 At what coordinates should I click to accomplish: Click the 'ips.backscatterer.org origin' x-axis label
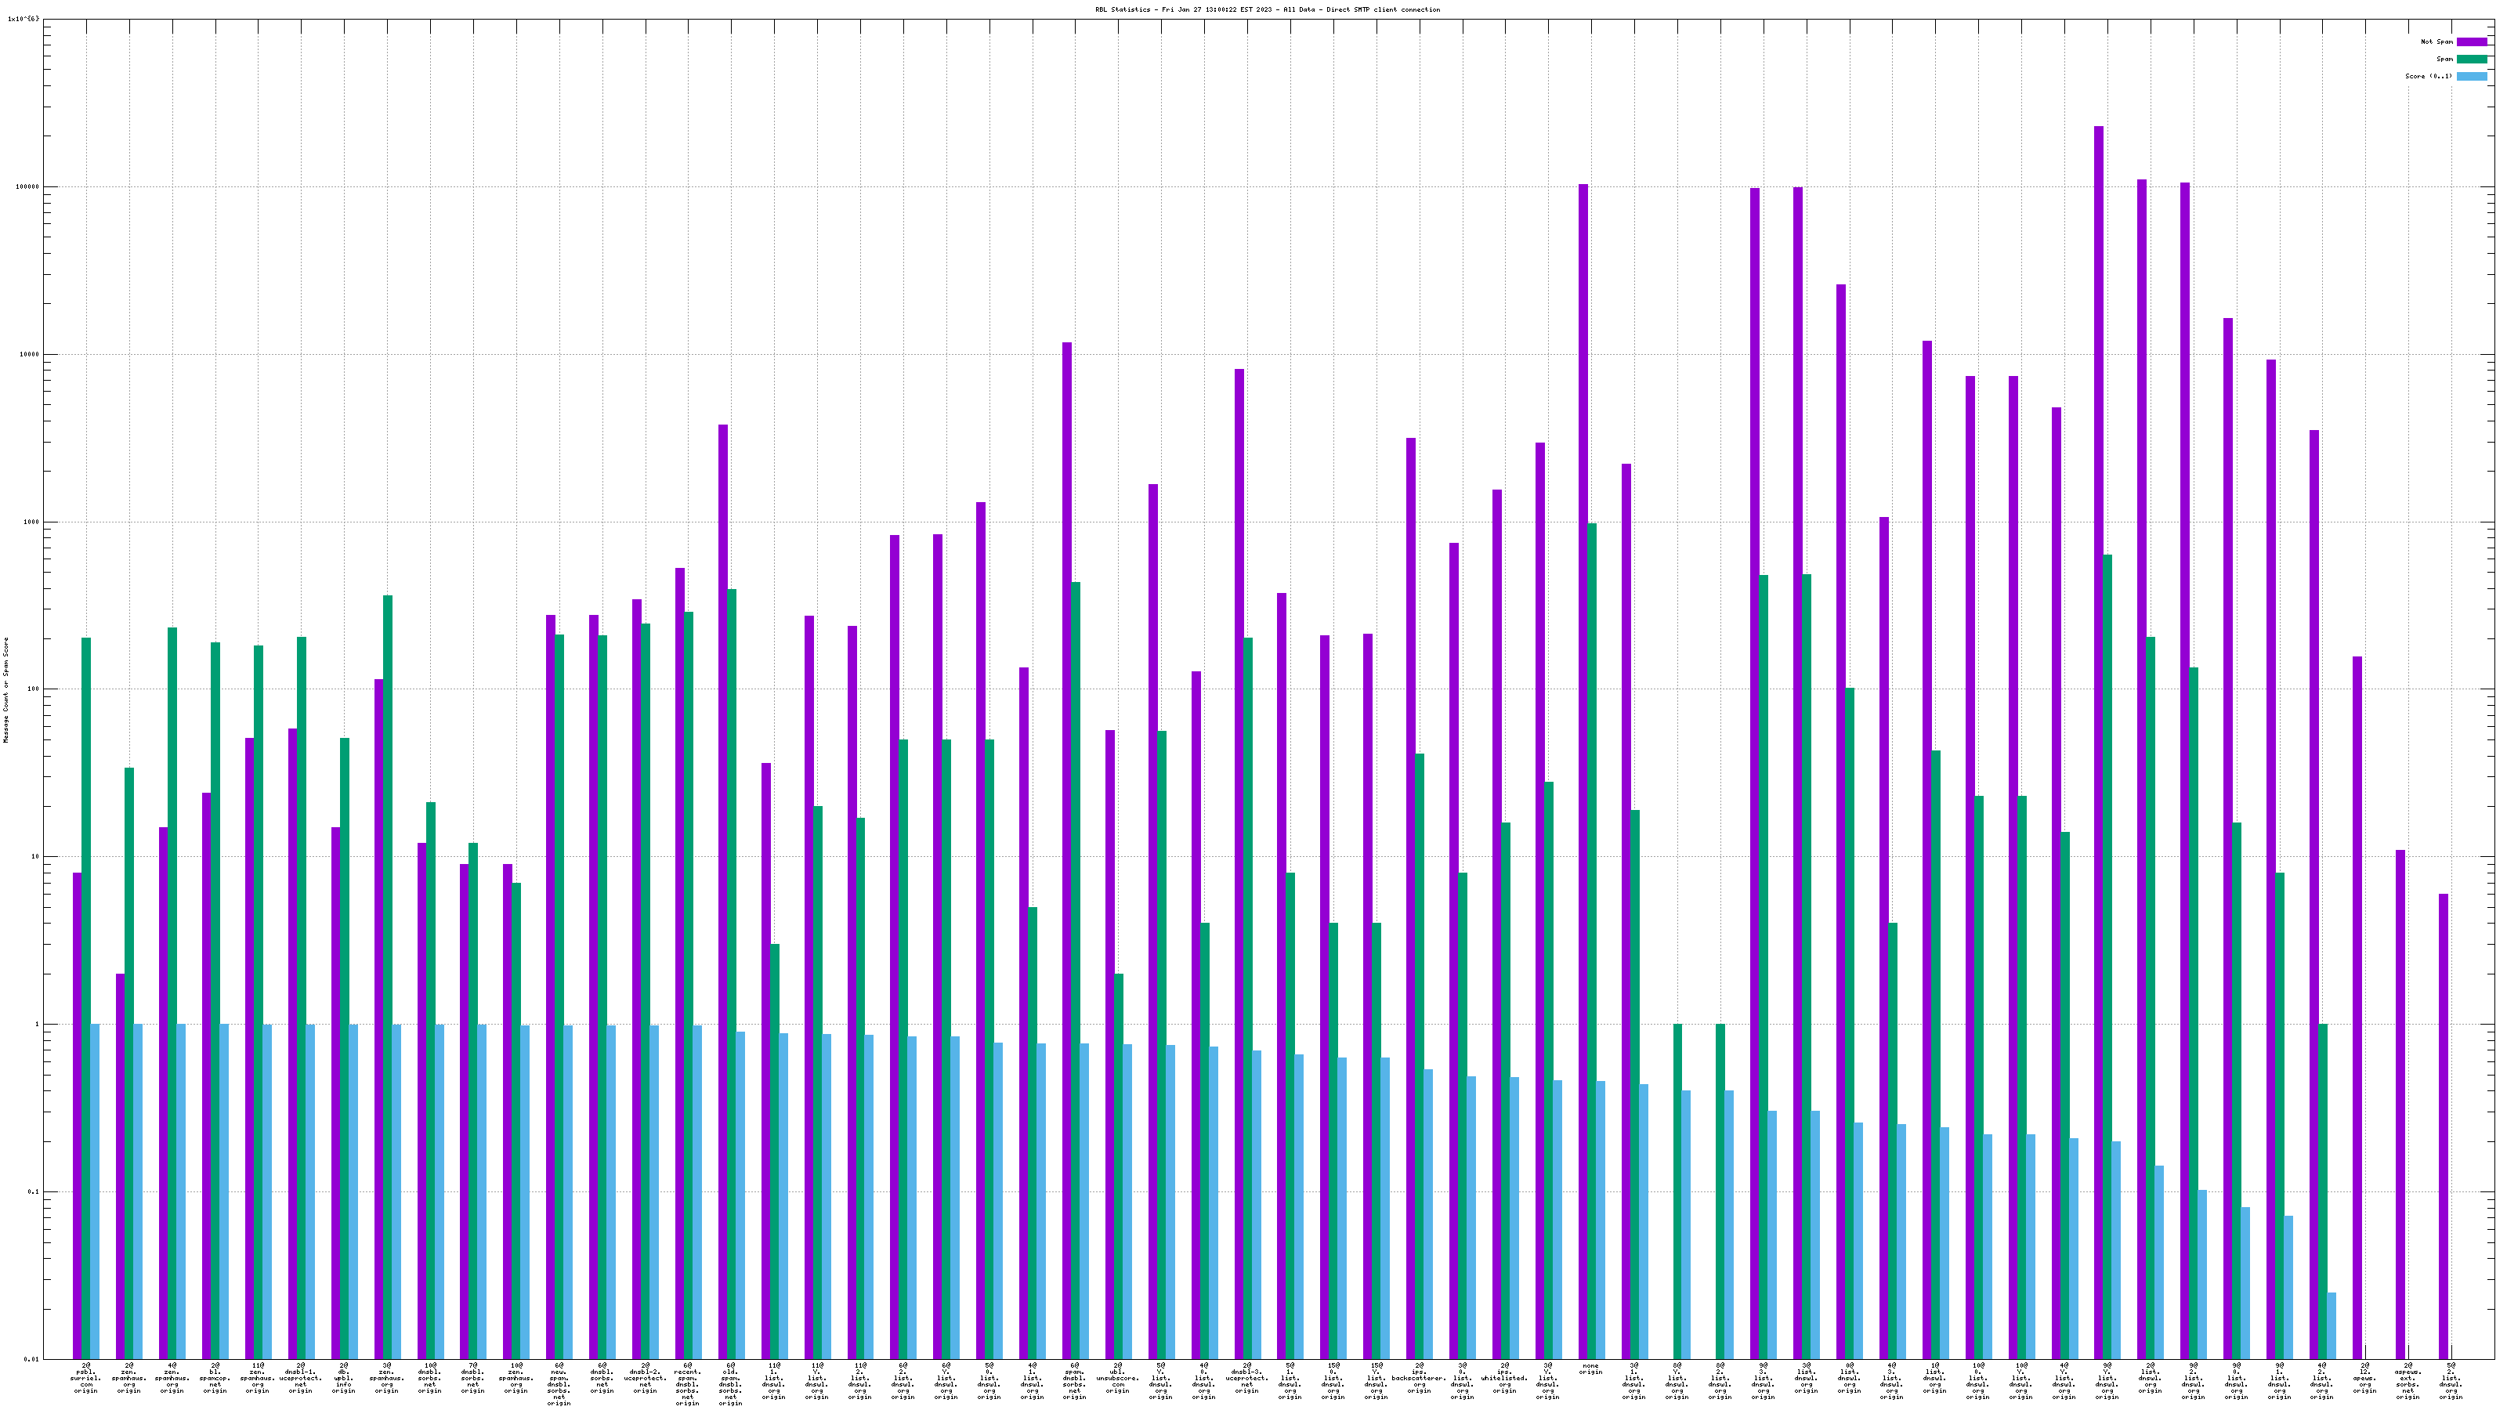click(1419, 1378)
